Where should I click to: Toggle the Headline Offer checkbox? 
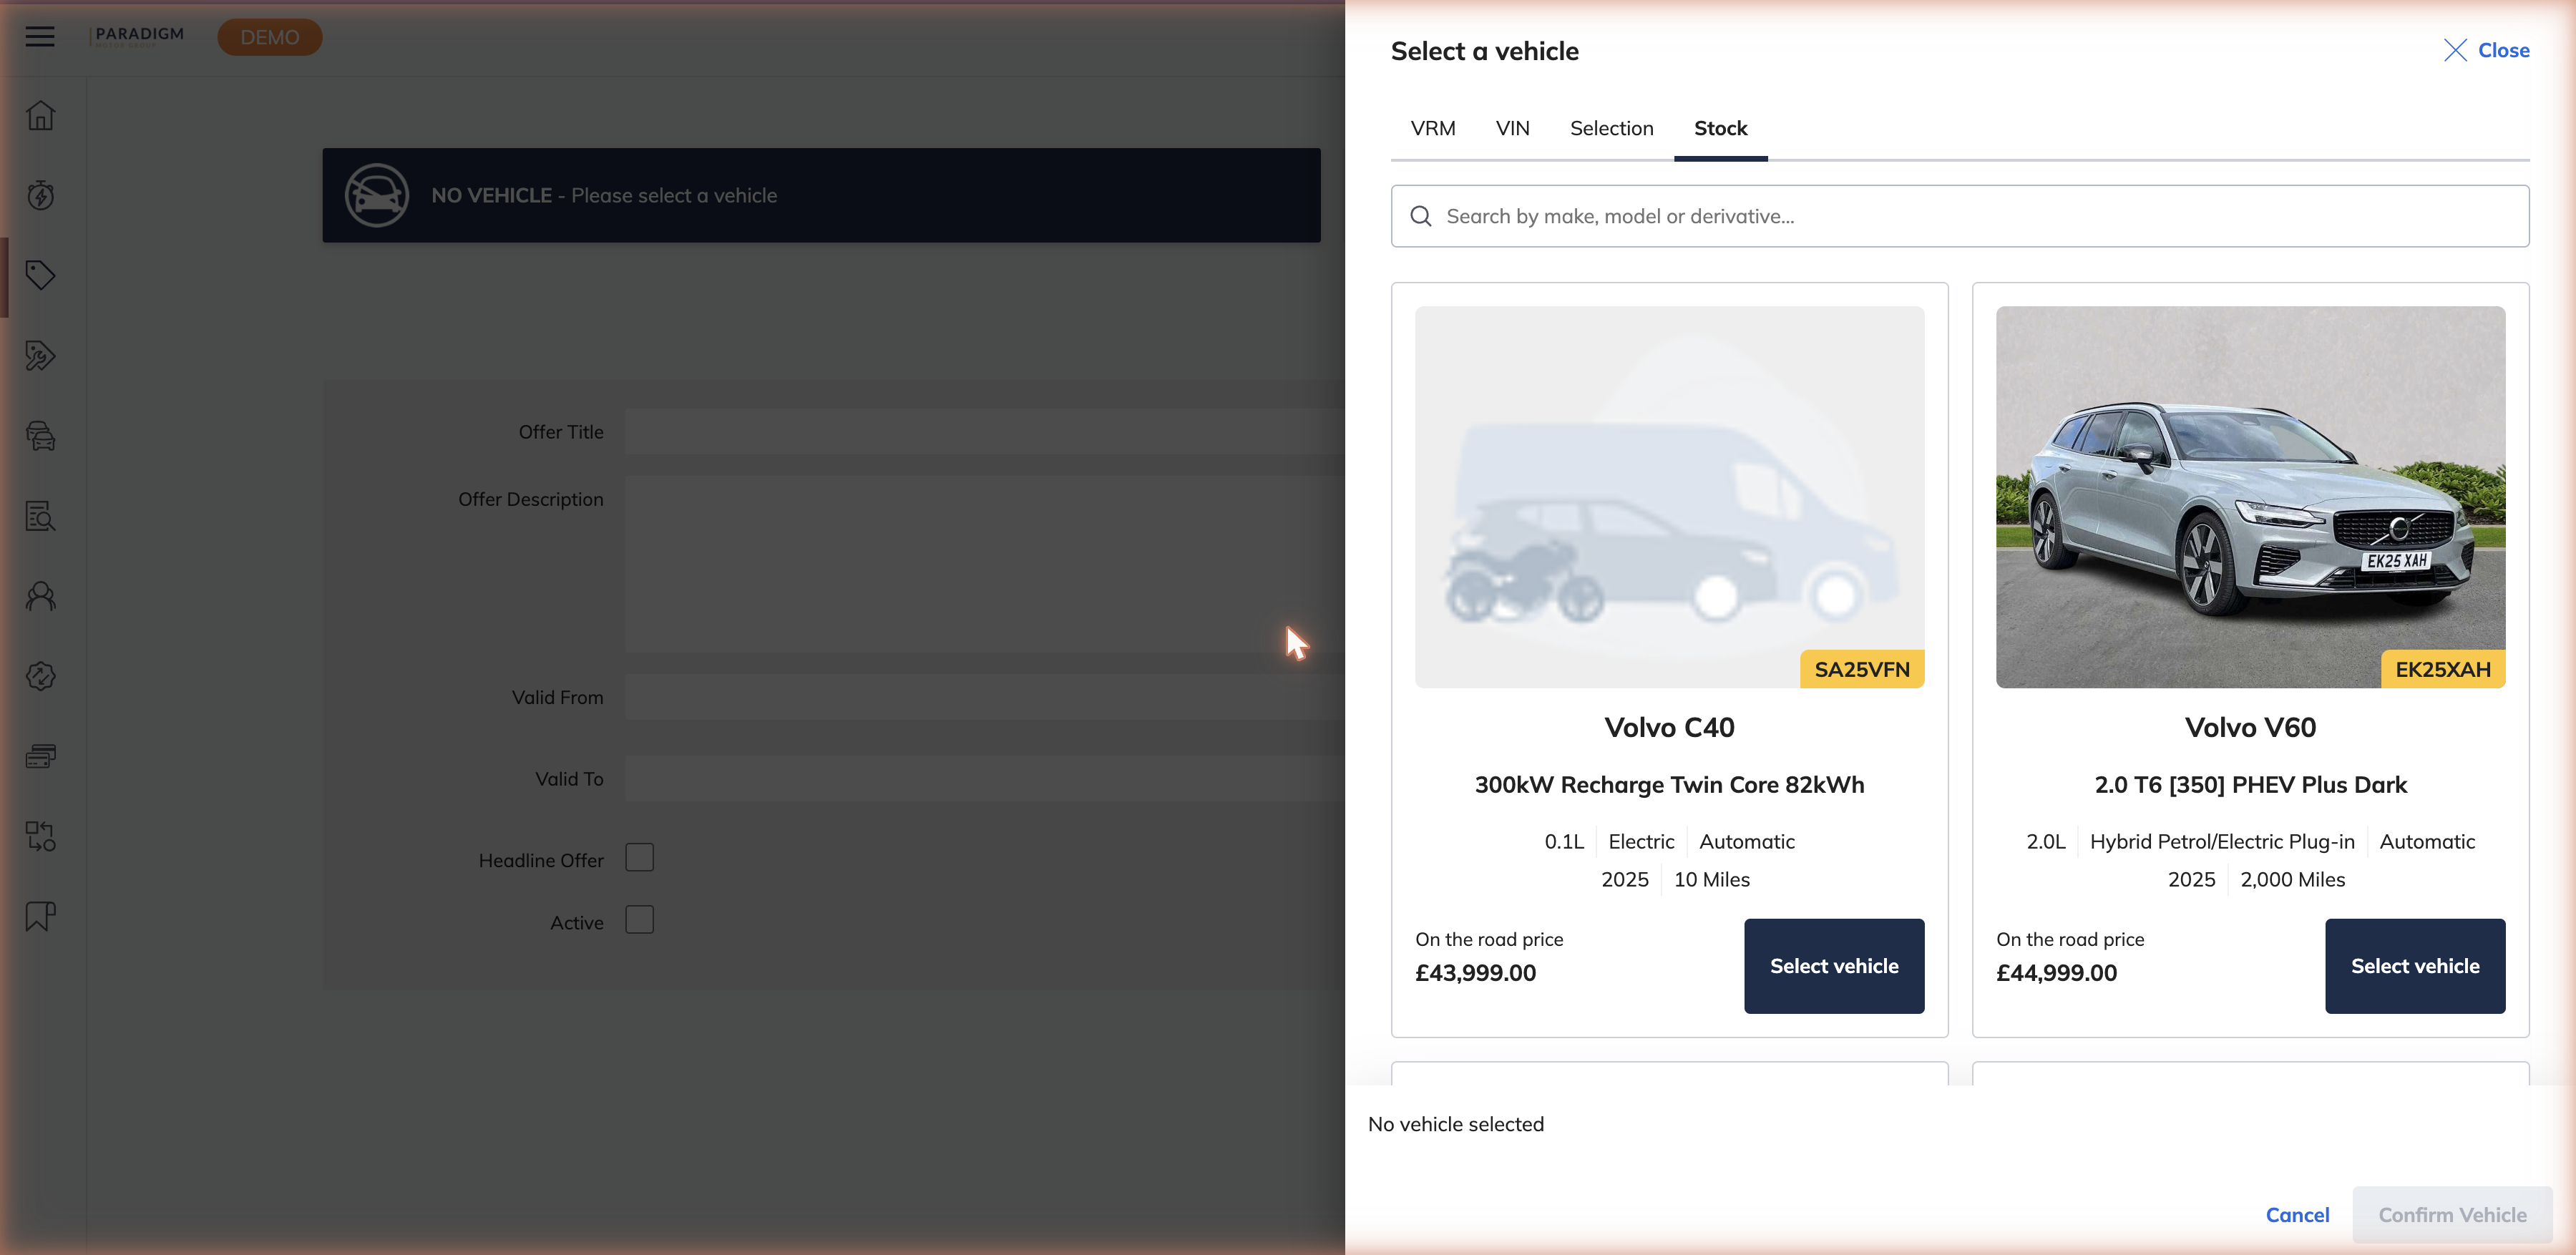(x=639, y=858)
